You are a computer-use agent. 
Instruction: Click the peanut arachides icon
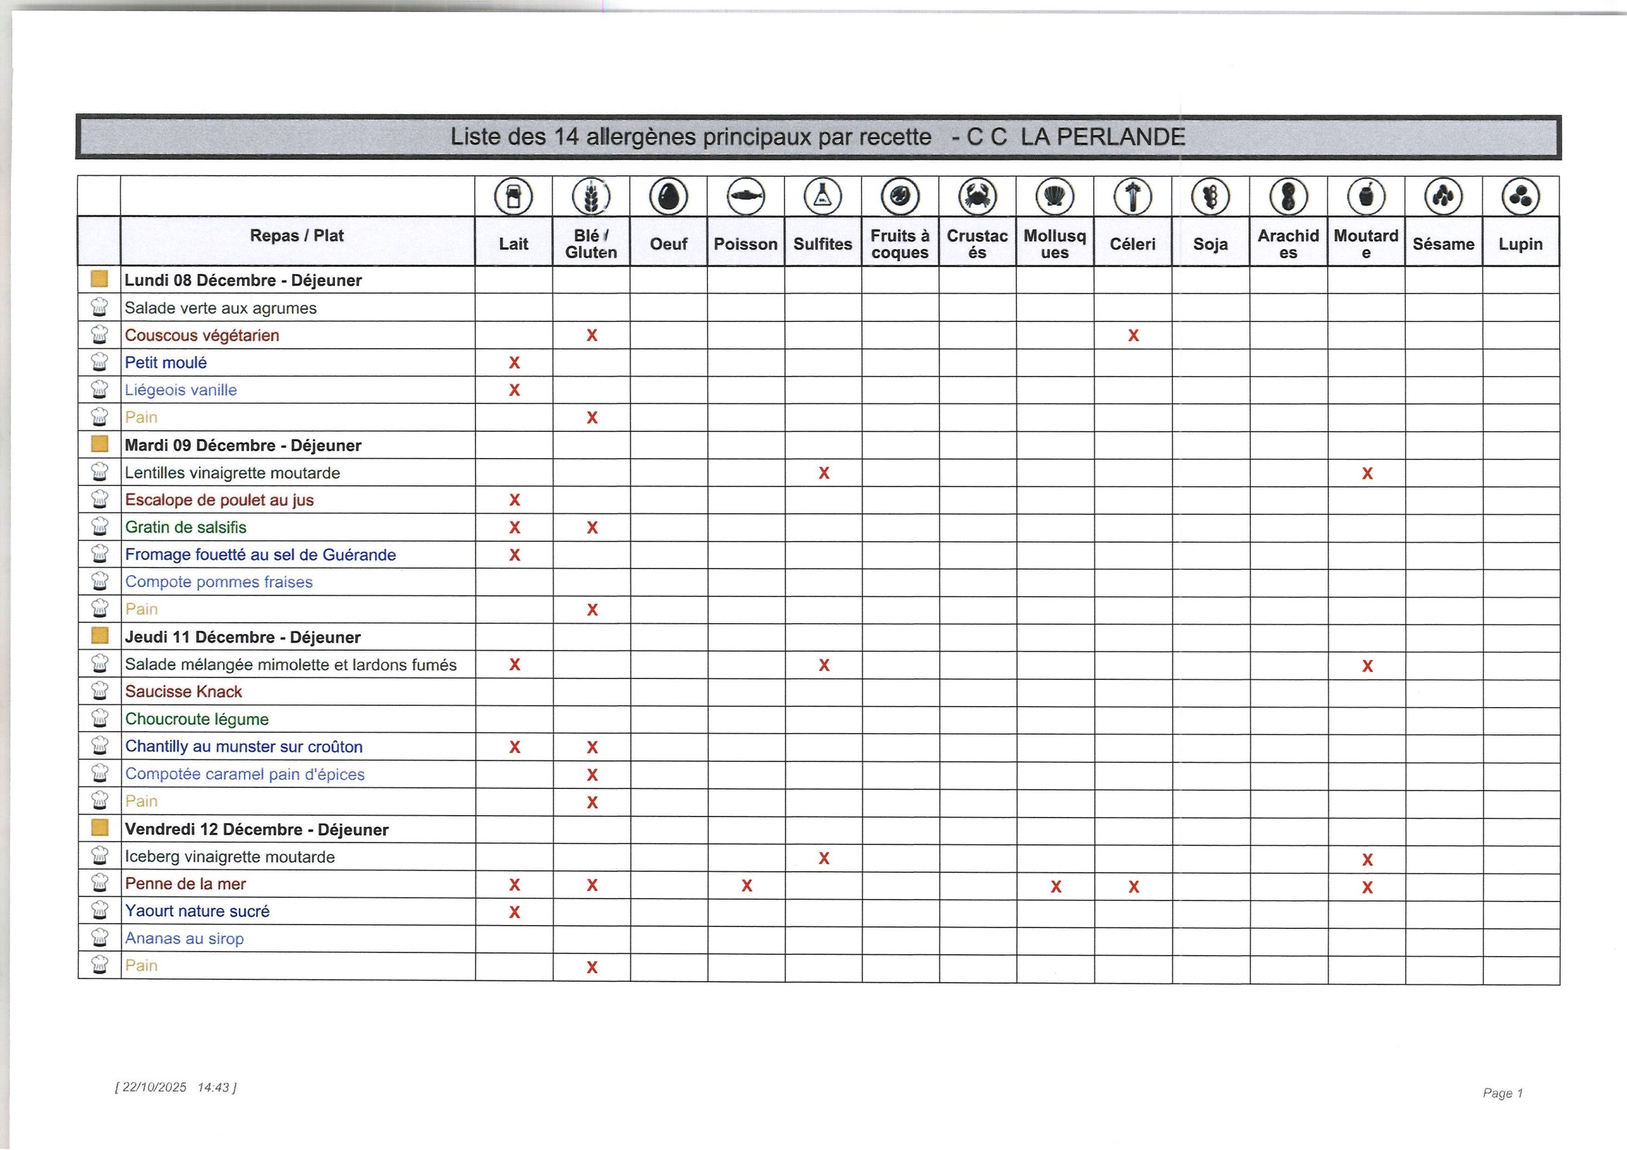pyautogui.click(x=1288, y=196)
